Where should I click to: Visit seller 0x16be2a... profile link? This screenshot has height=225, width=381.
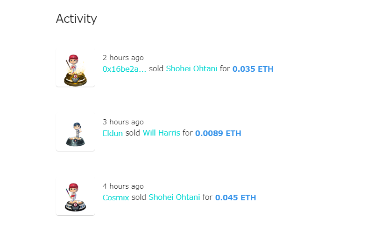click(x=124, y=69)
